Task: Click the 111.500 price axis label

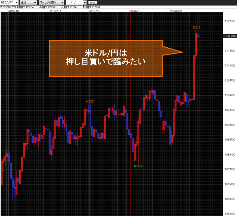Action: (230, 51)
